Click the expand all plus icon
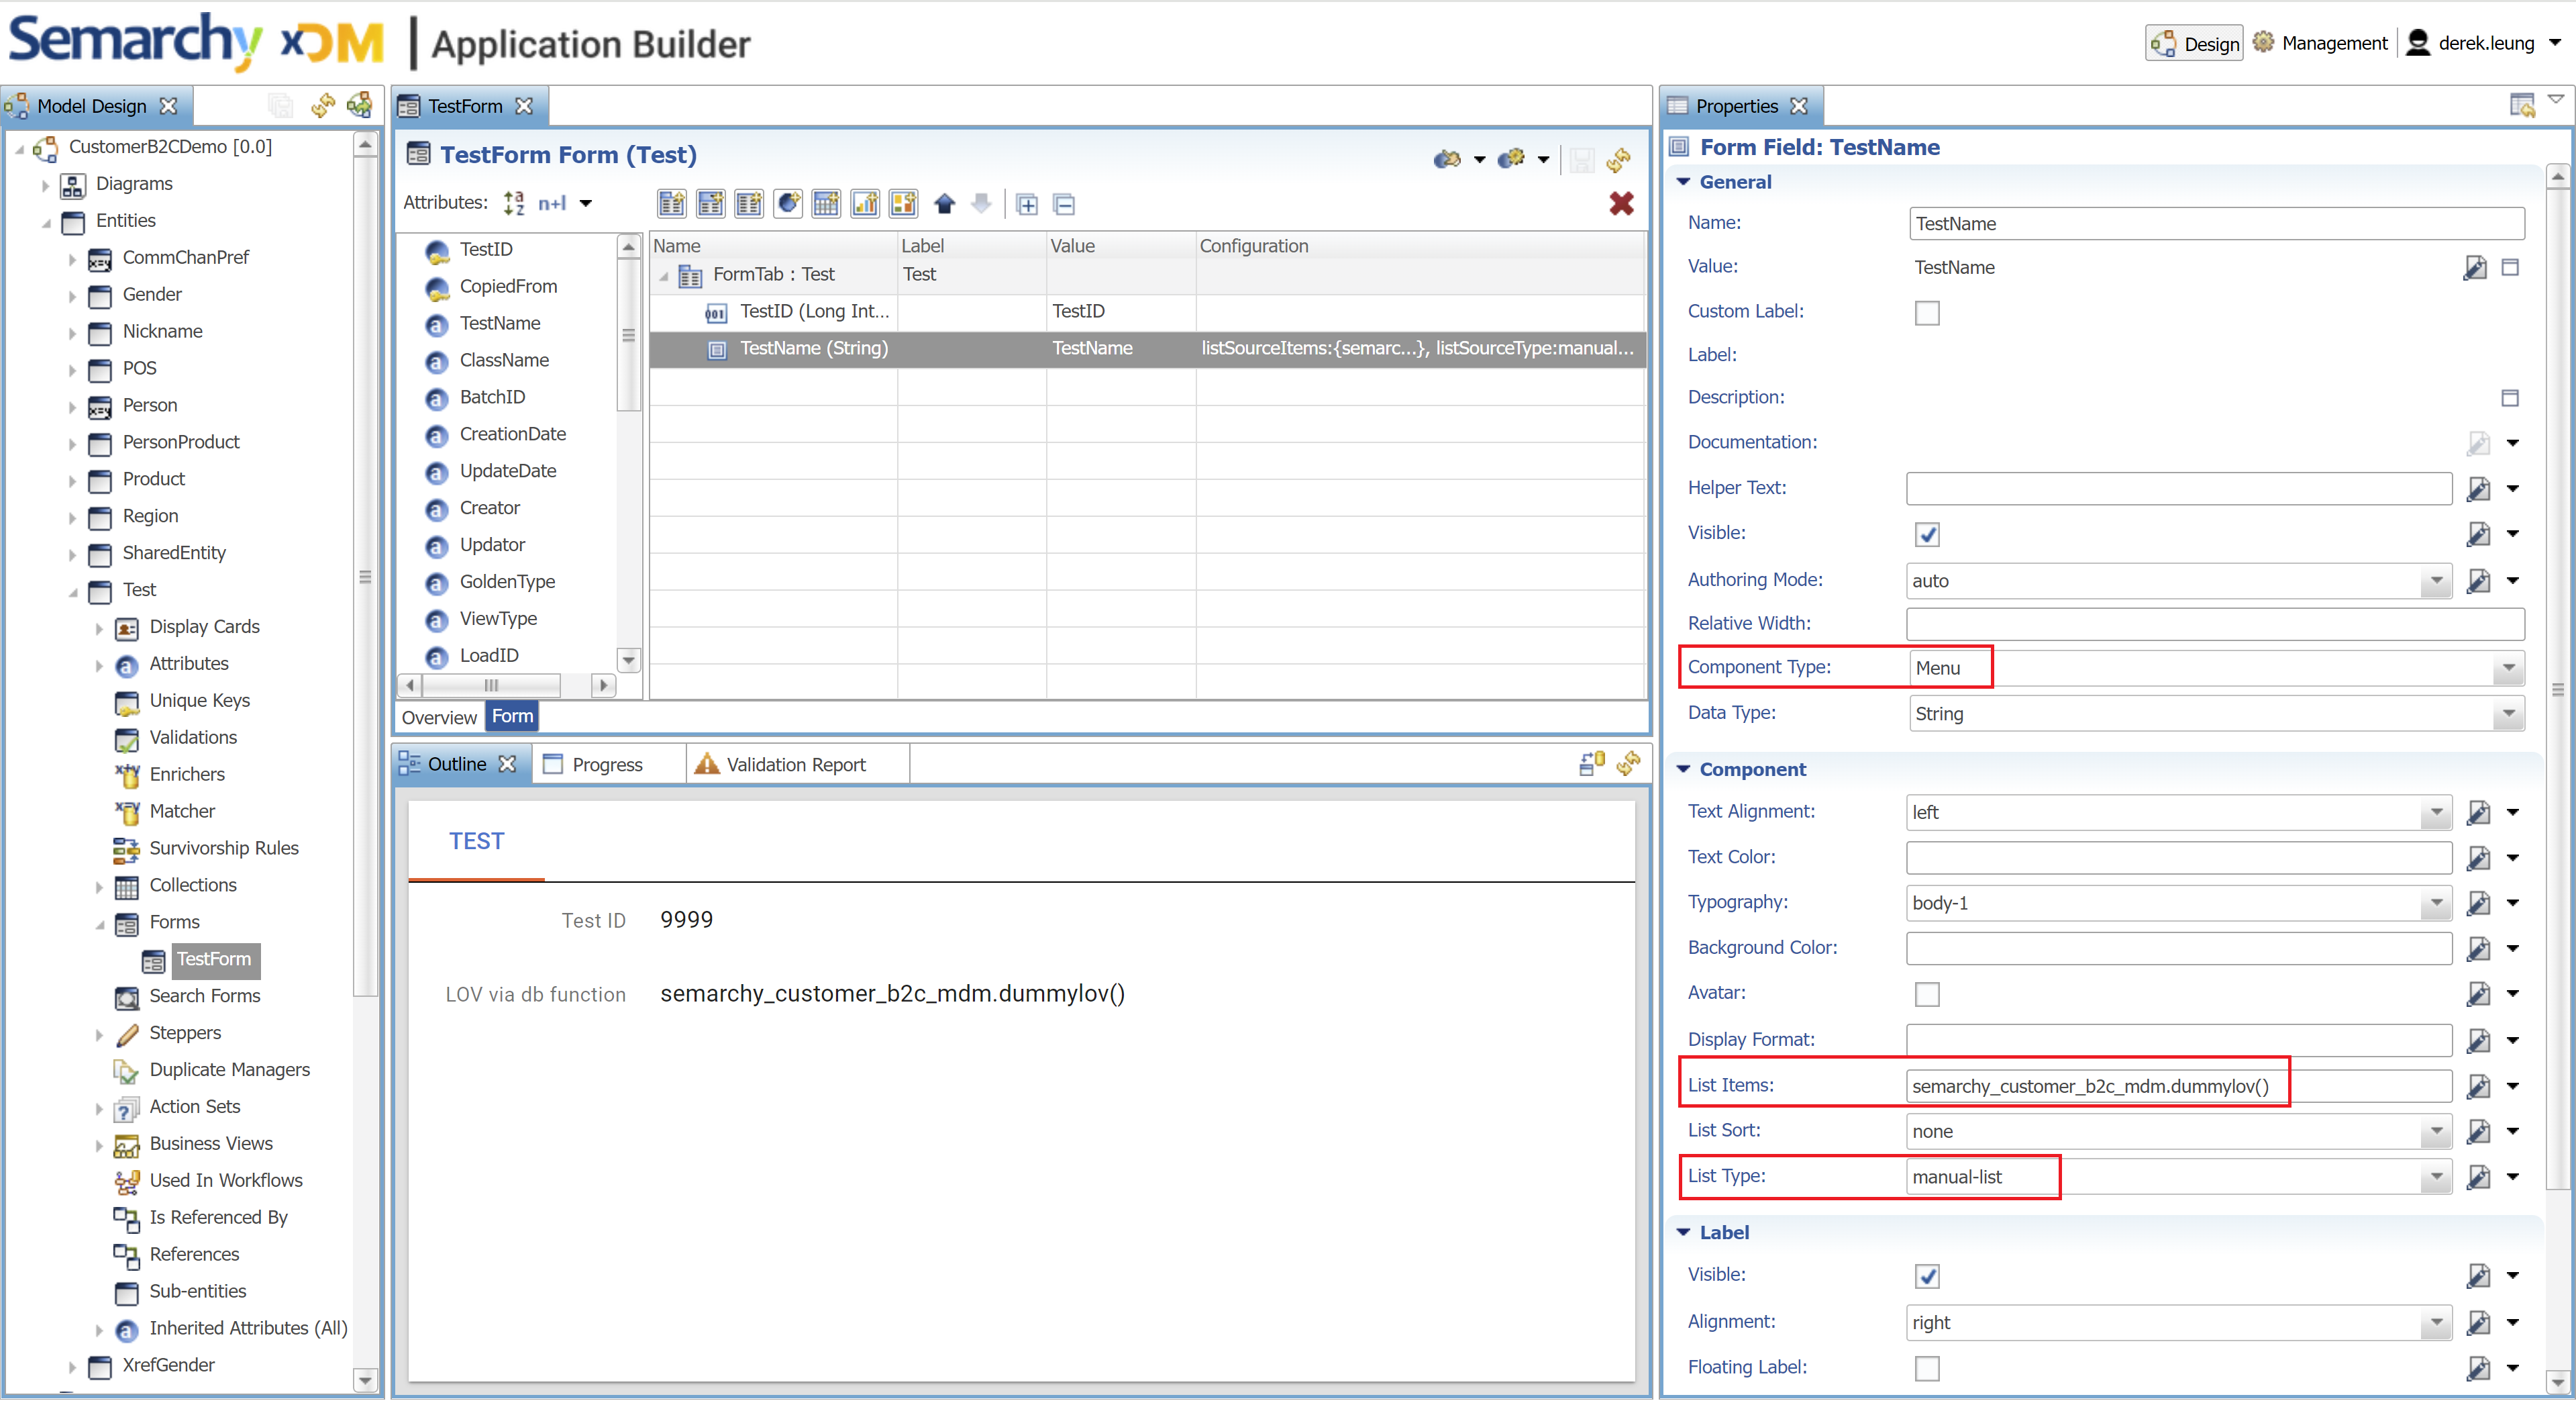The width and height of the screenshot is (2576, 1405). click(1026, 204)
